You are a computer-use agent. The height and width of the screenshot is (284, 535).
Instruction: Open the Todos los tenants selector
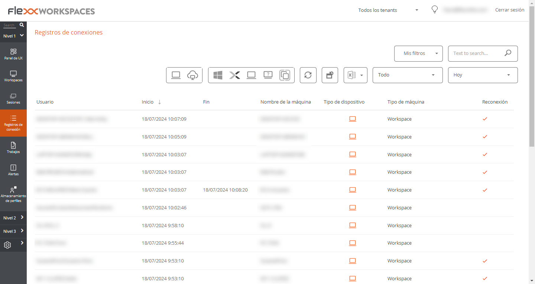[x=388, y=10]
